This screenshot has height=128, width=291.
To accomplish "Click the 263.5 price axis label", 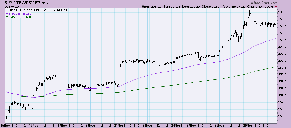I will pyautogui.click(x=282, y=12).
